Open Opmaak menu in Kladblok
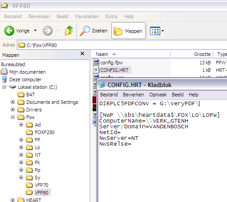This screenshot has height=202, width=227. 158,95
